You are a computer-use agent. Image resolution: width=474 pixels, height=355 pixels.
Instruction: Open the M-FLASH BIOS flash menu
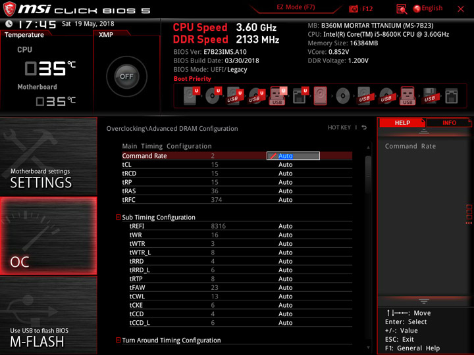[x=48, y=316]
